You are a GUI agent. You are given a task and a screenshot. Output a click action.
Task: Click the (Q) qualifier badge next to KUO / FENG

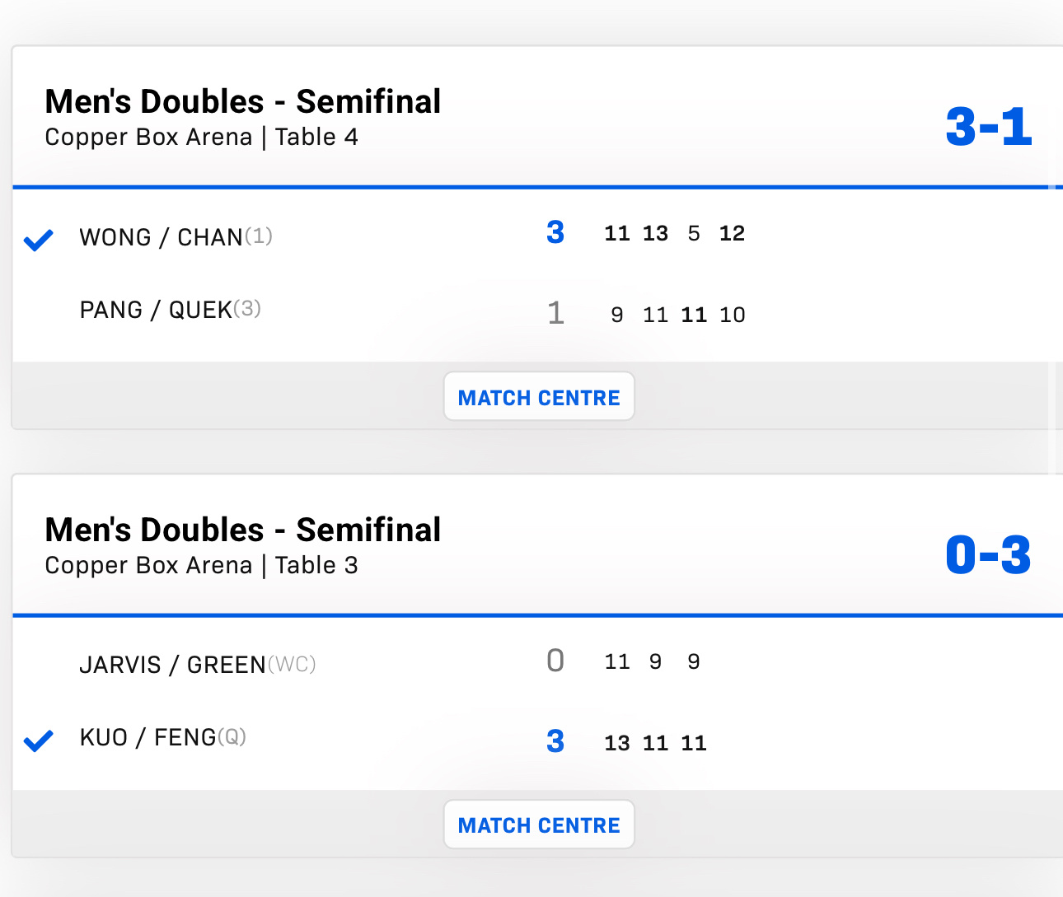point(232,736)
